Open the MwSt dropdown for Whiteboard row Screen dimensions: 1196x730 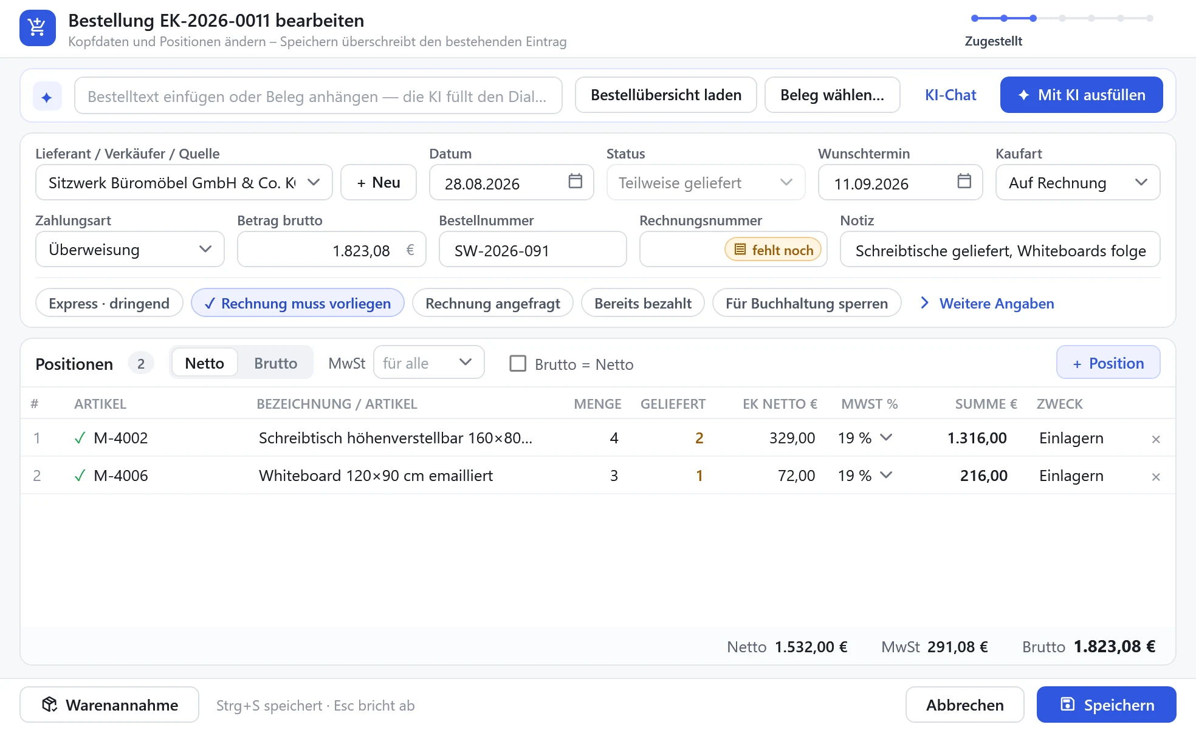click(x=865, y=476)
